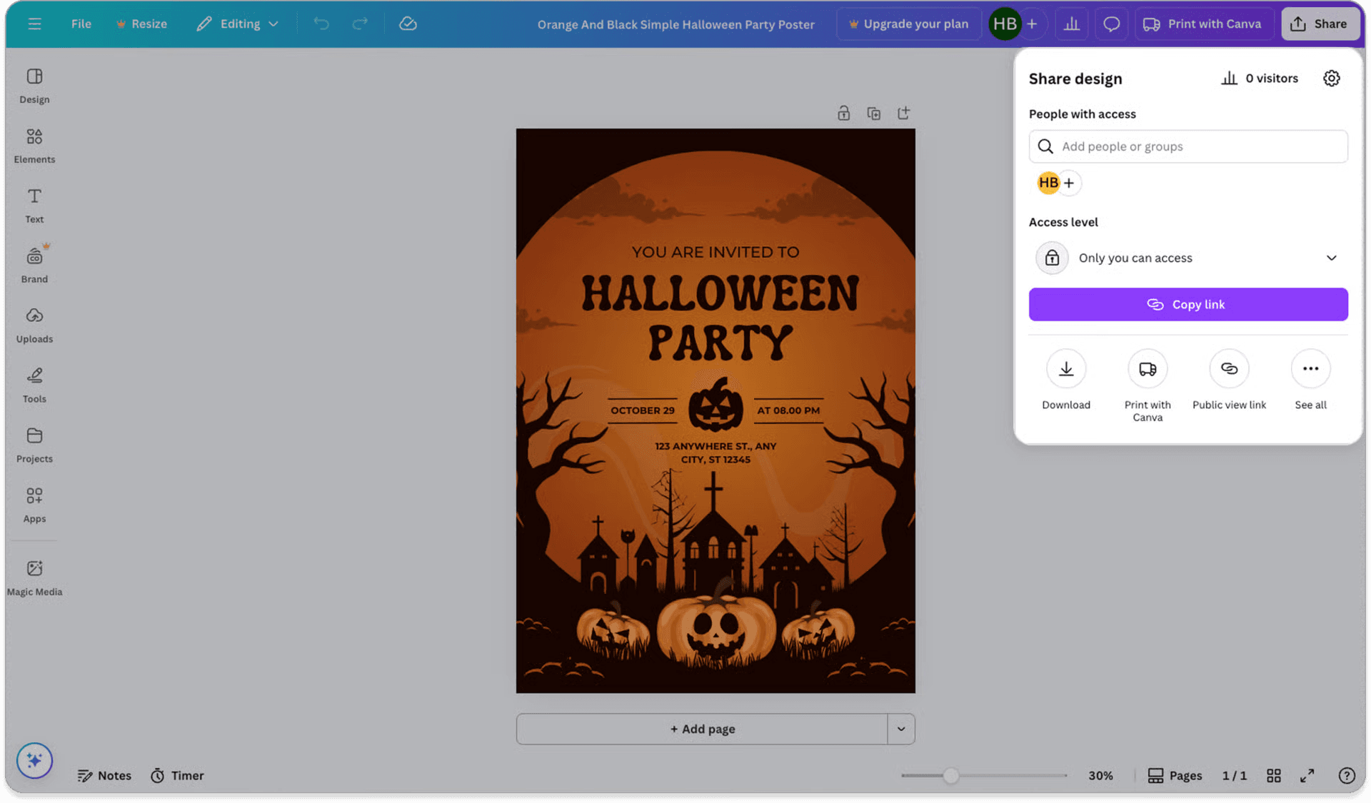The height and width of the screenshot is (803, 1371).
Task: Open the Magic Media panel
Action: coord(34,577)
